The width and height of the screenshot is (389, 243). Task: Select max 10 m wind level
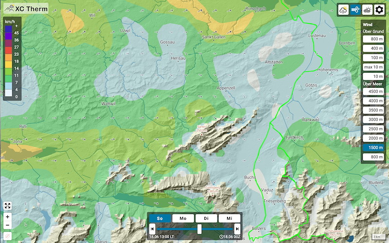(373, 66)
